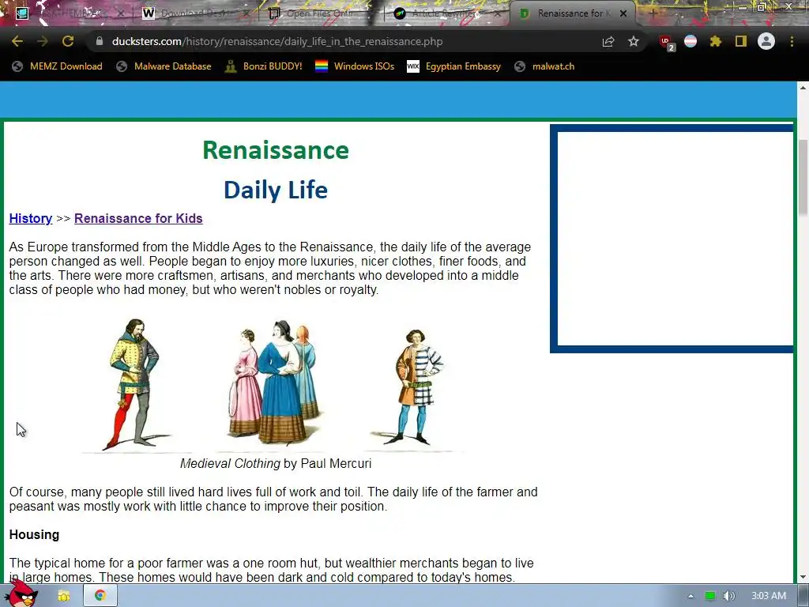Open a new browser tab
809x607 pixels.
click(x=653, y=13)
